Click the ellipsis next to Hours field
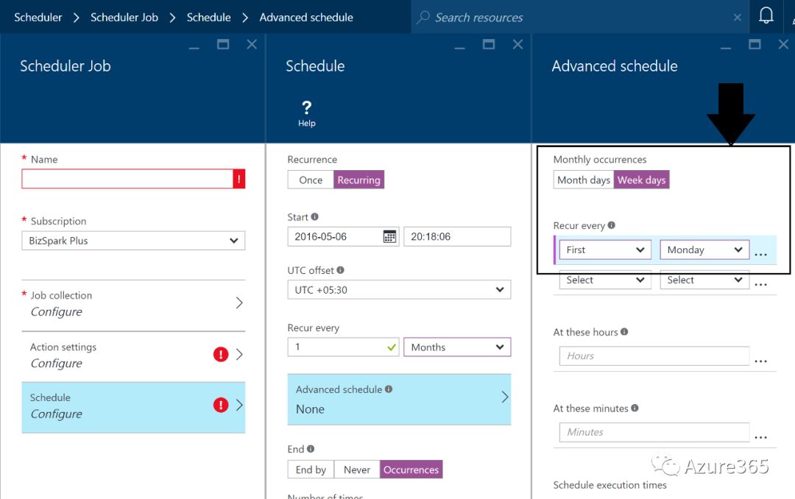This screenshot has height=499, width=795. [x=761, y=358]
